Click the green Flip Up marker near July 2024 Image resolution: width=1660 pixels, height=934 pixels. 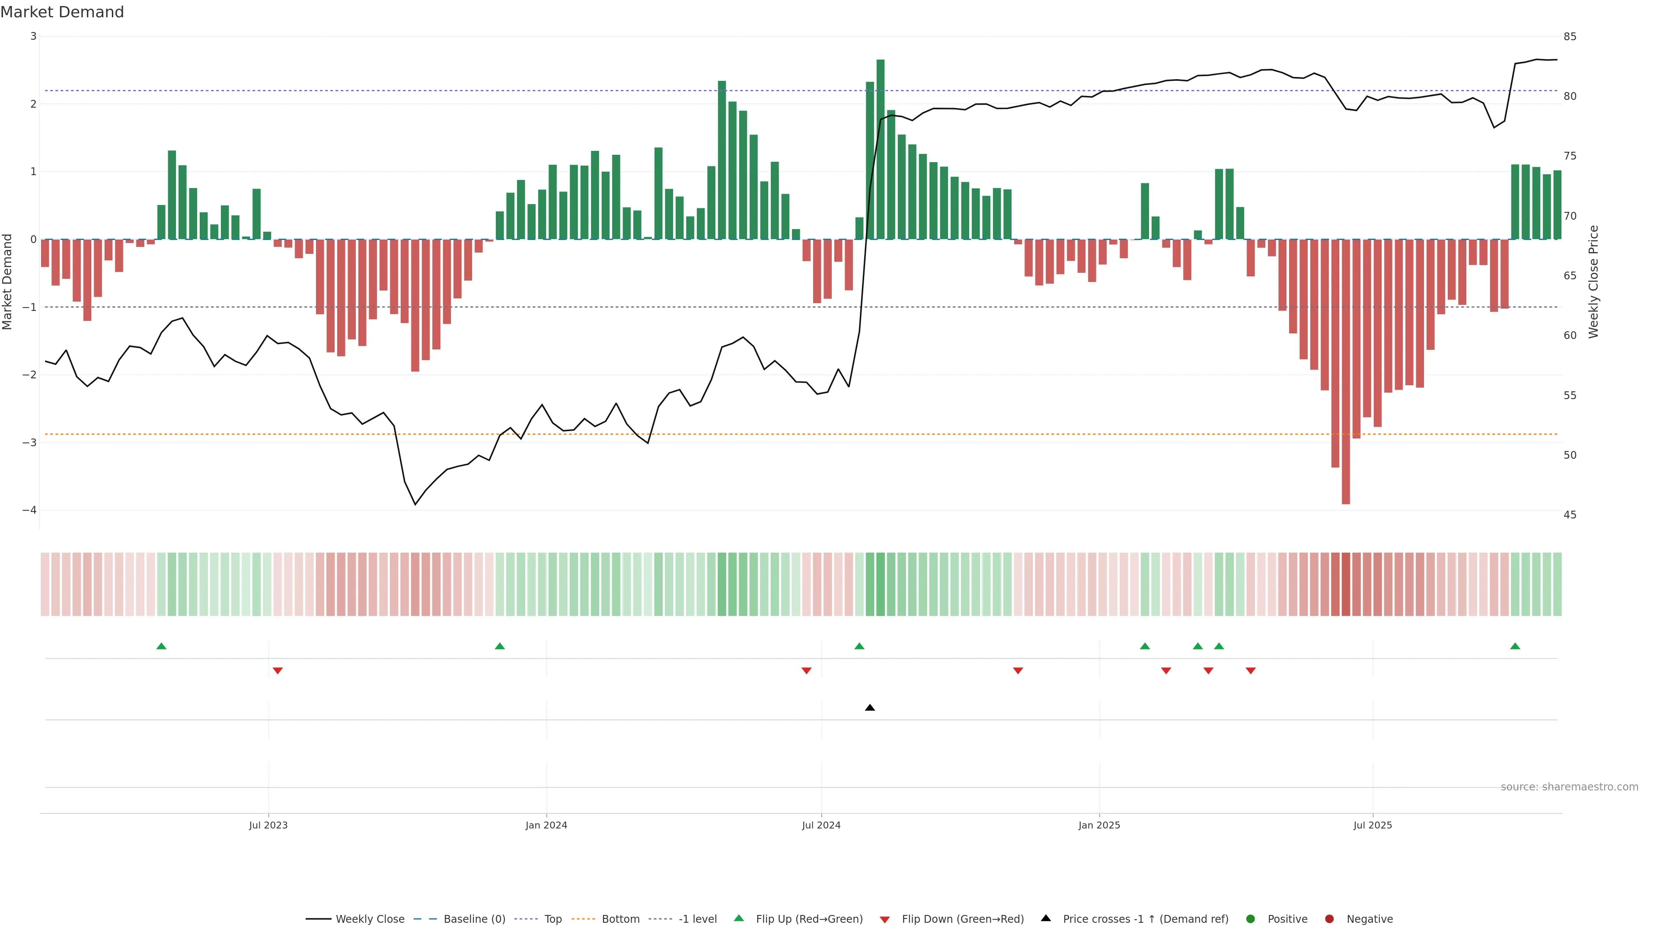pos(859,646)
